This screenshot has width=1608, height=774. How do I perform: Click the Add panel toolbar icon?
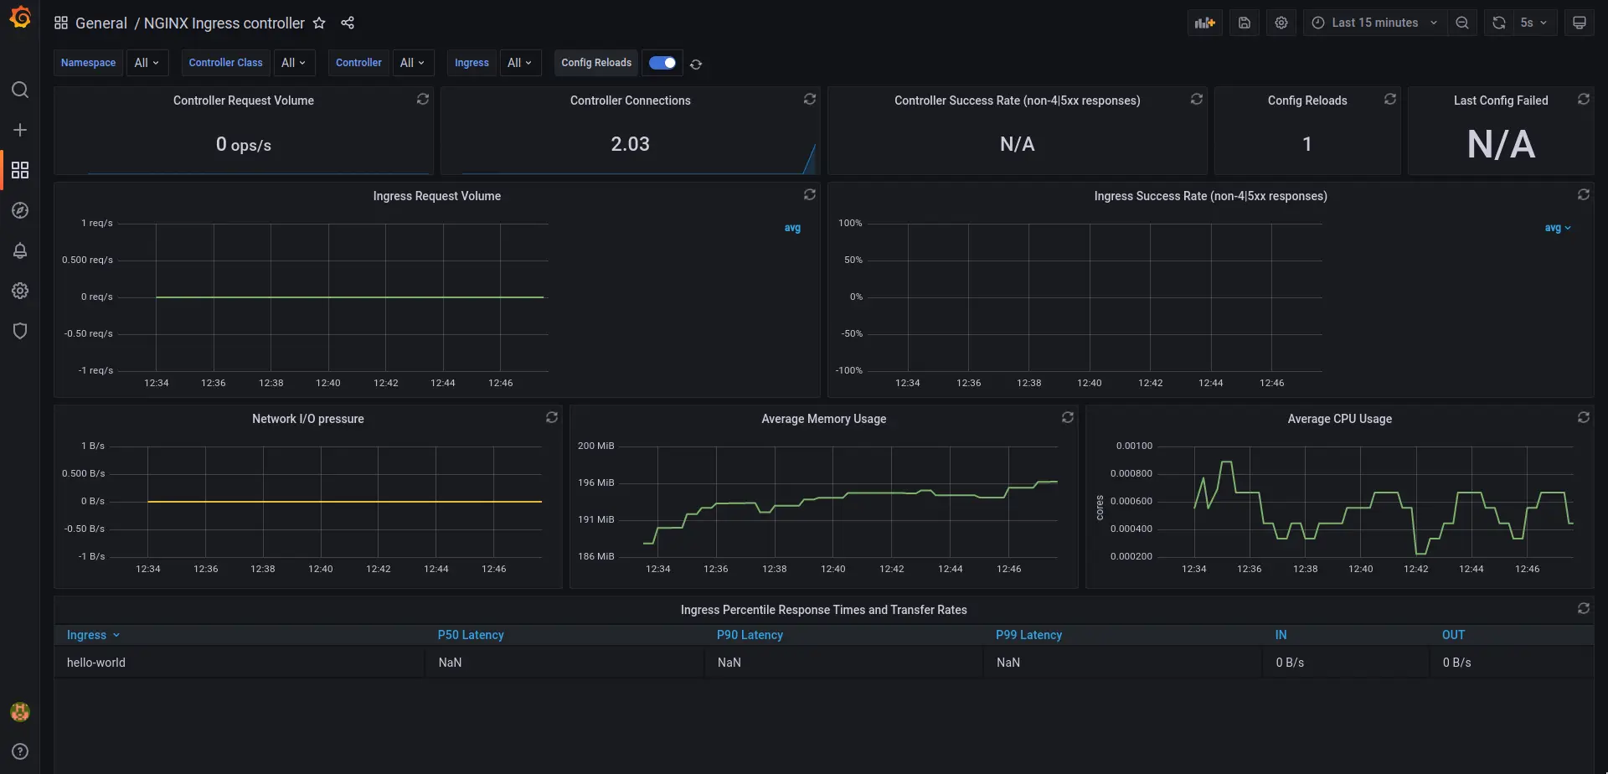pos(1205,23)
